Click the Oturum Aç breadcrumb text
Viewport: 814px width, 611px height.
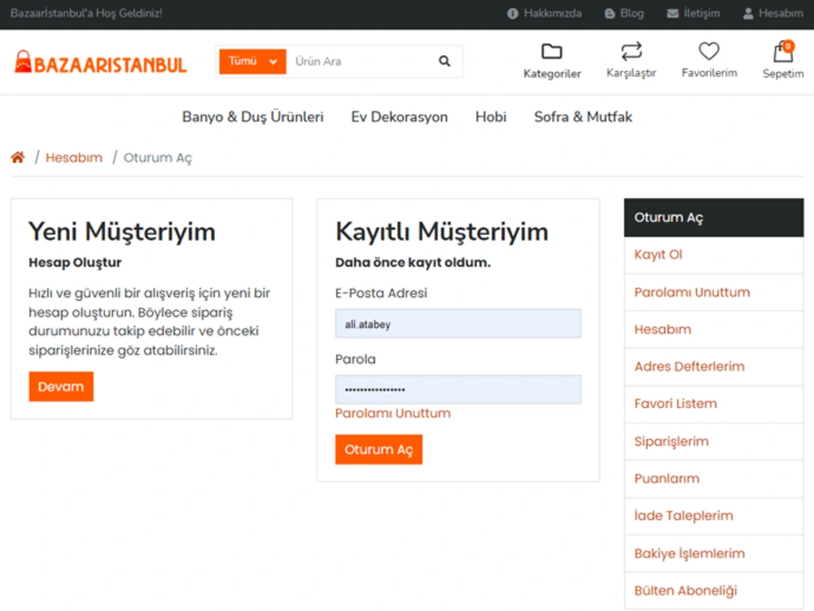pyautogui.click(x=157, y=158)
